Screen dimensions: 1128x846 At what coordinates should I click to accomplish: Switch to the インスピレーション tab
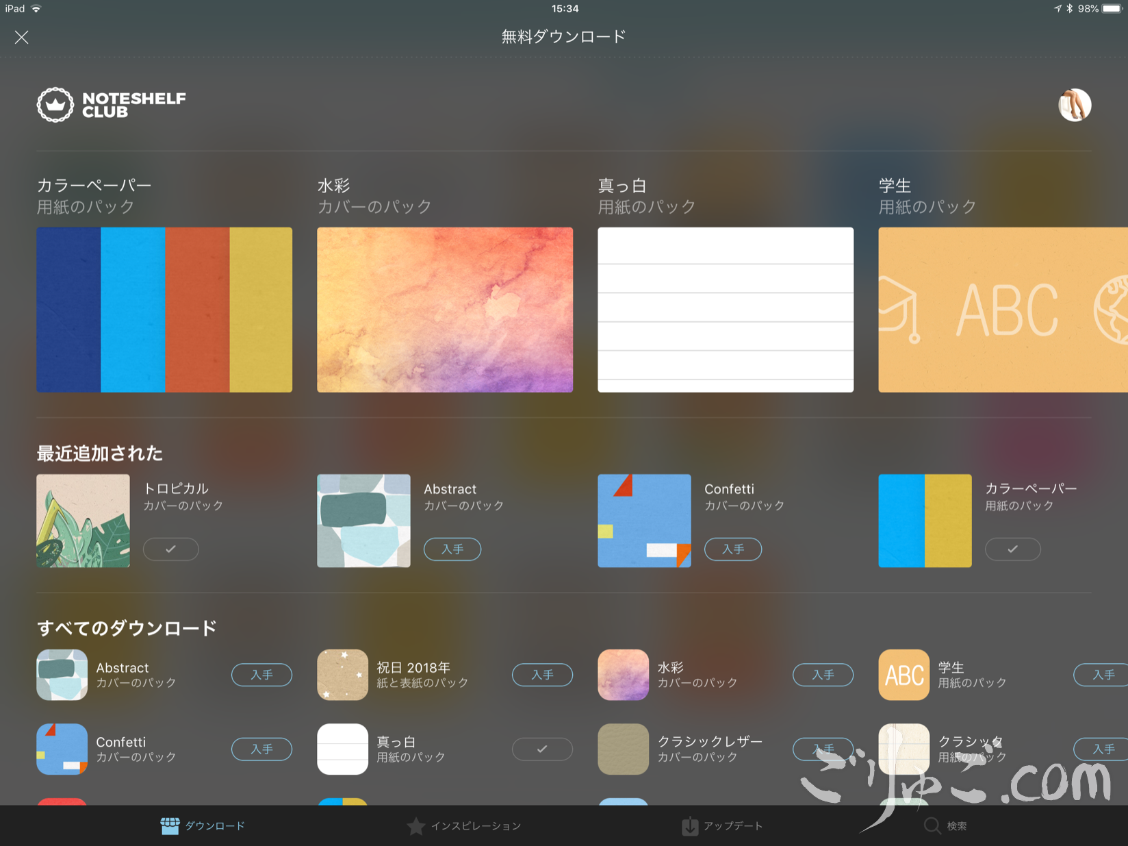464,826
